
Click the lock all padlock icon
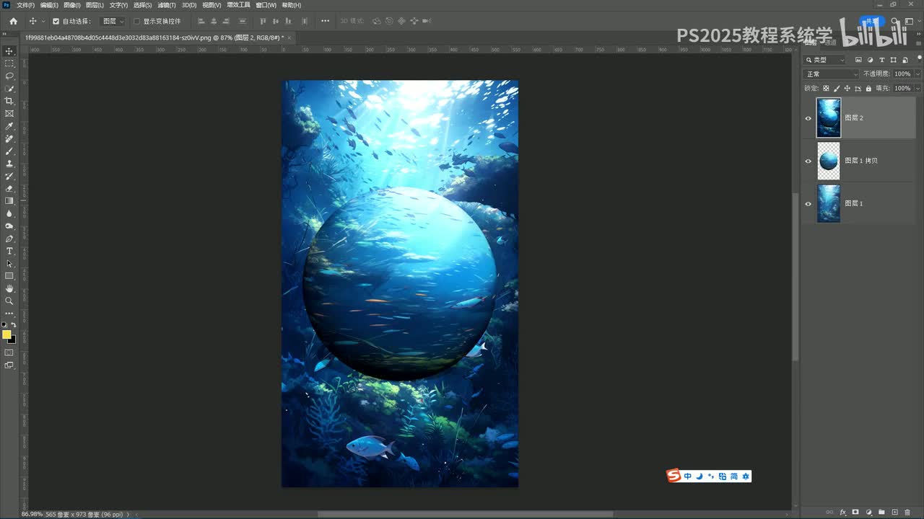coord(868,89)
